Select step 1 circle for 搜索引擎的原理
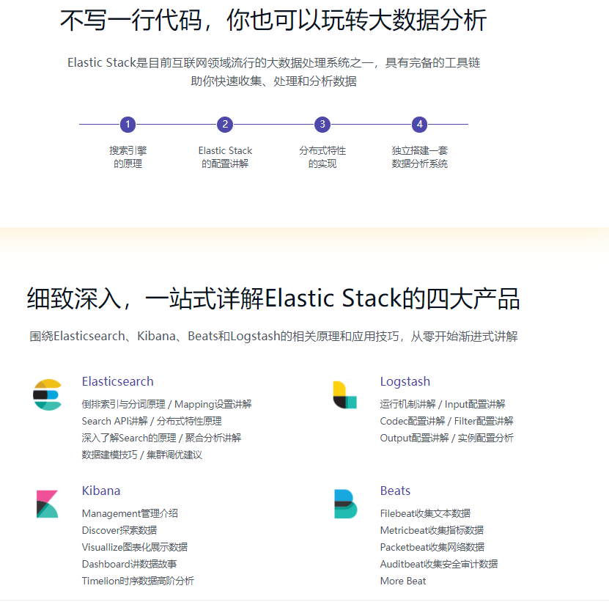This screenshot has width=609, height=602. 128,125
